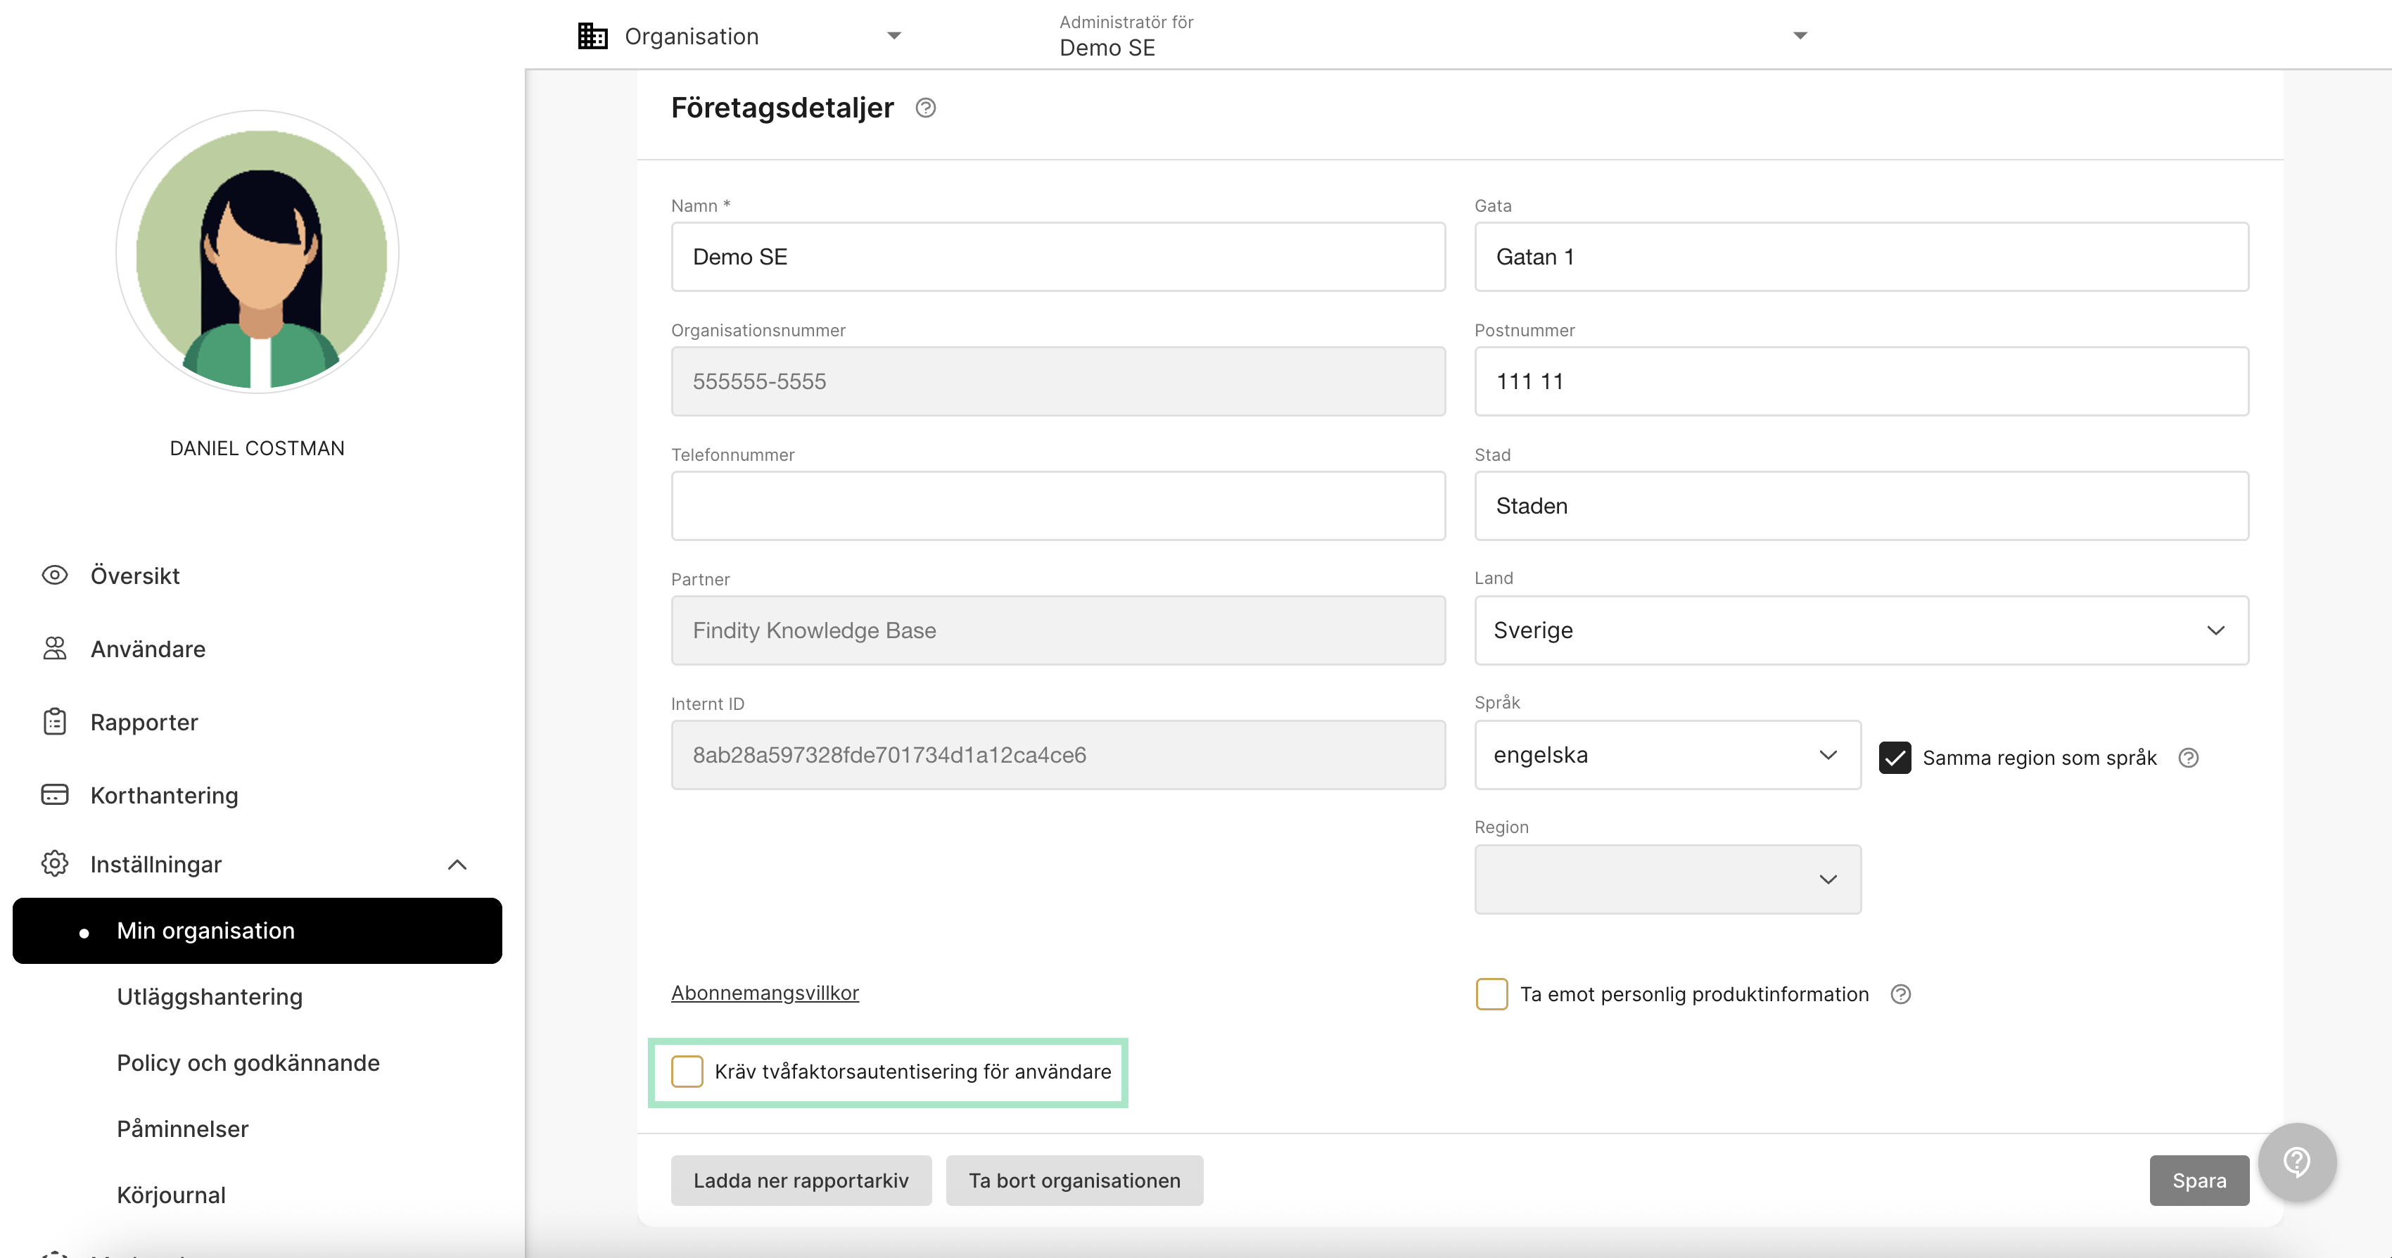Open help icon next to Företagsdetaljer
The image size is (2392, 1258).
(925, 108)
